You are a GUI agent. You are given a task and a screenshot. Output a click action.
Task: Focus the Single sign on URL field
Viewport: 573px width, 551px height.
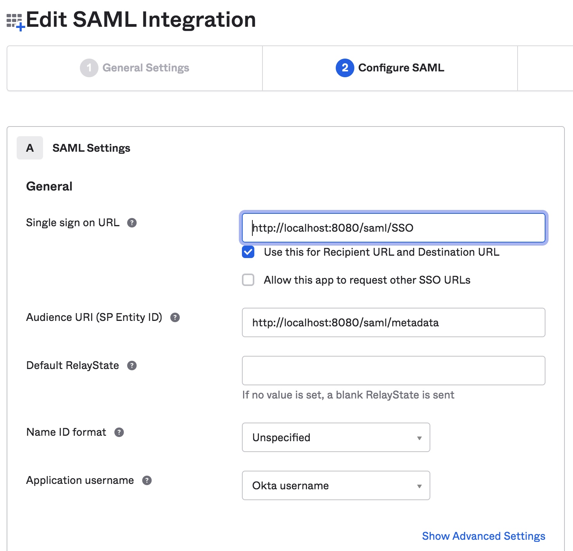pyautogui.click(x=393, y=228)
